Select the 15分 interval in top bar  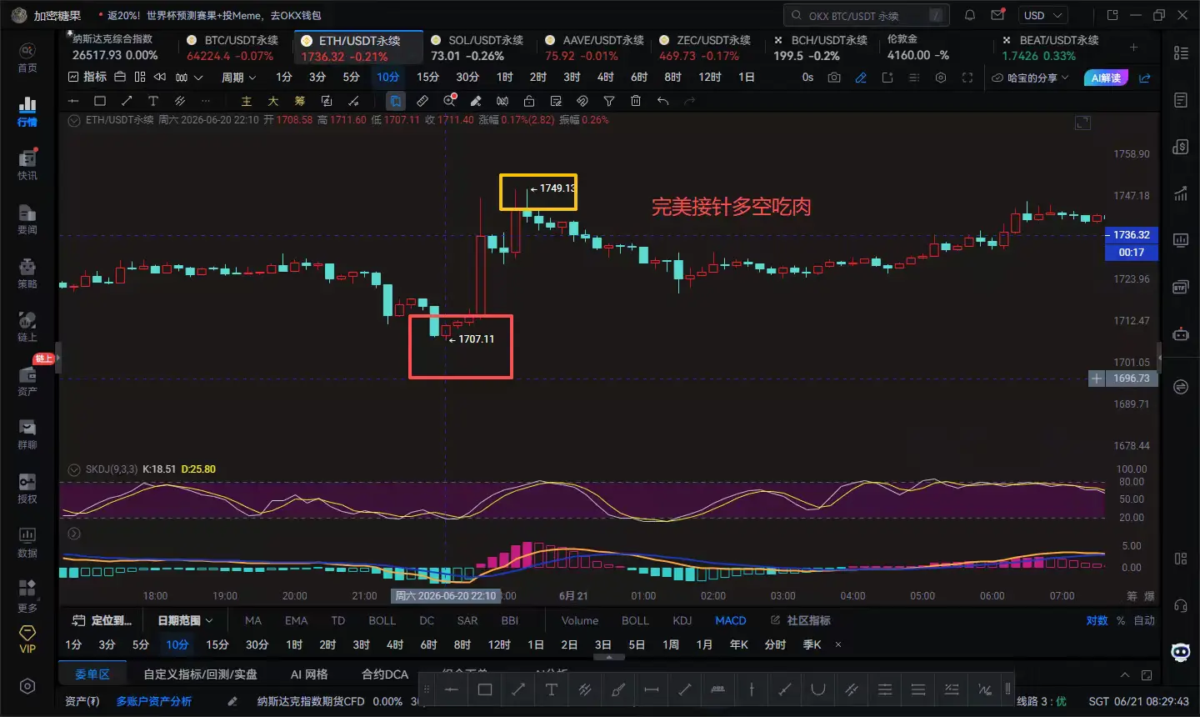click(427, 77)
